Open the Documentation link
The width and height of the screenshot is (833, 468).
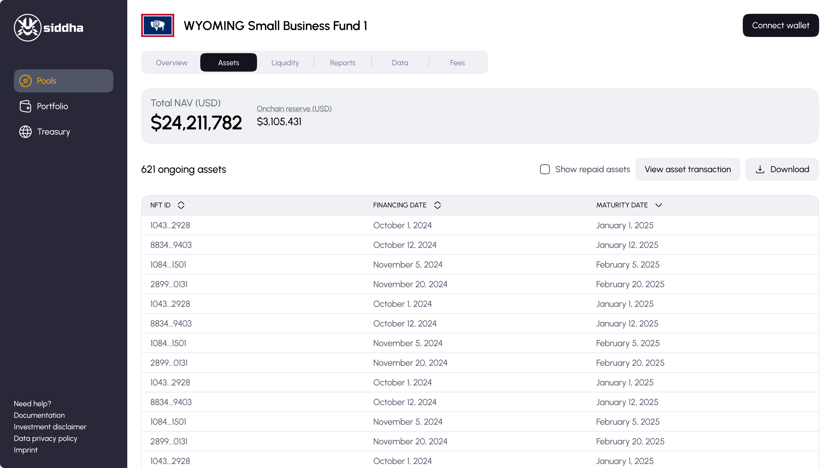click(x=39, y=415)
